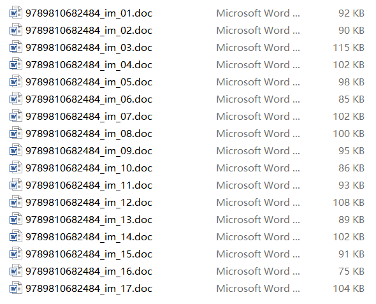Screen dimensions: 376x304
Task: Select file 9789810682484_im_02.doc by name
Action: point(89,31)
